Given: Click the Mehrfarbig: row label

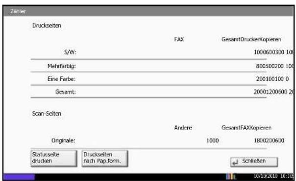Looking at the screenshot, I should [x=62, y=66].
